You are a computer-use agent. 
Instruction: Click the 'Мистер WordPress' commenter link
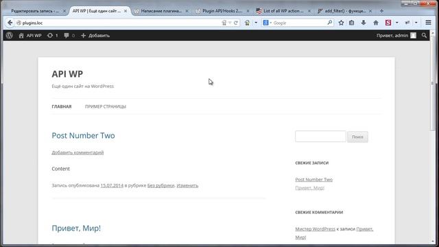tap(315, 228)
